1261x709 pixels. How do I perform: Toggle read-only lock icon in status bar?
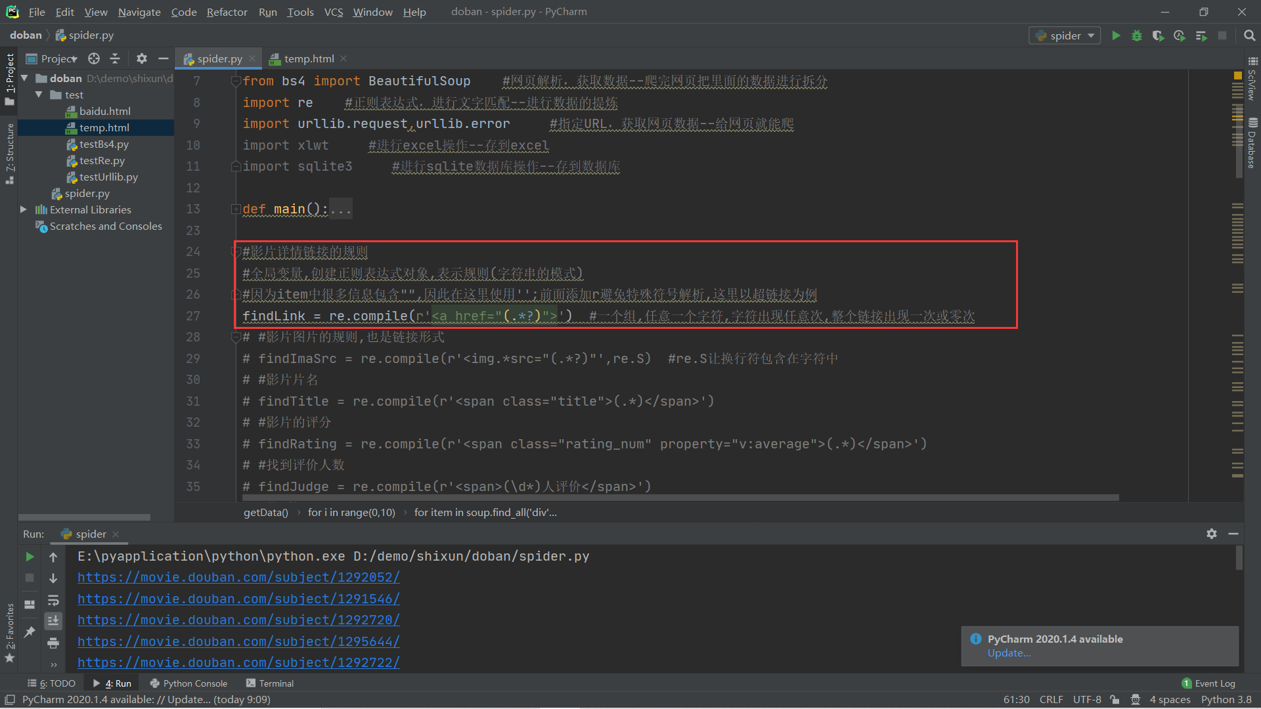coord(1115,700)
